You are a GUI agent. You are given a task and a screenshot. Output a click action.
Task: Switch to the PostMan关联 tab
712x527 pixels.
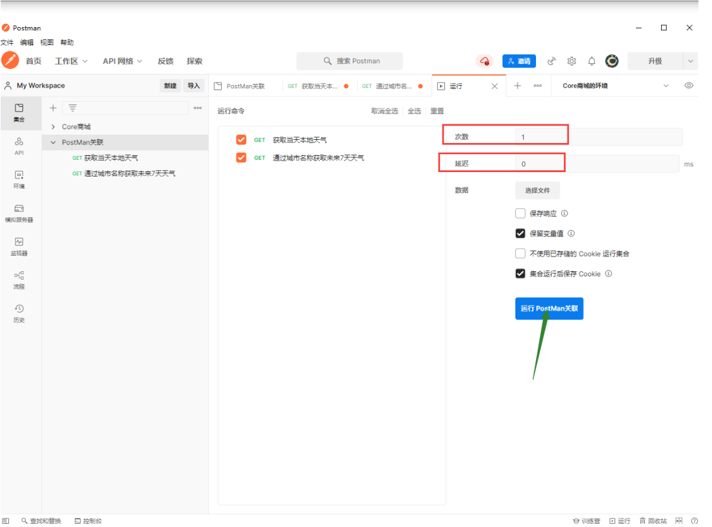tap(246, 86)
